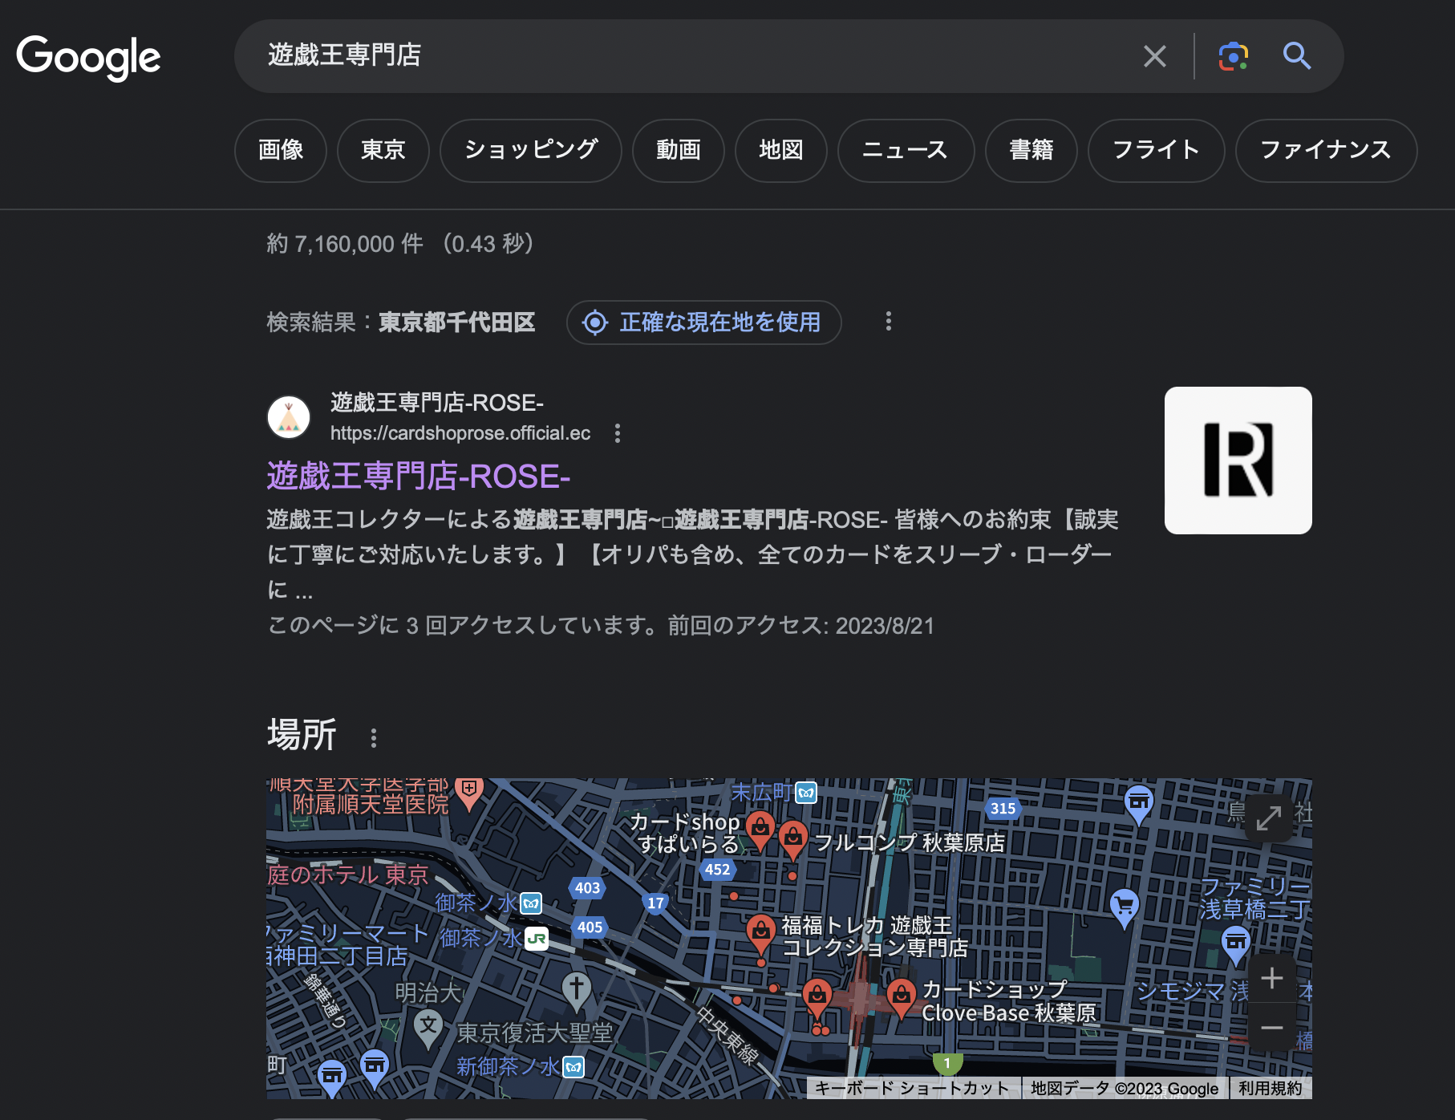Image resolution: width=1455 pixels, height=1120 pixels.
Task: Open Google Lens image search icon
Action: tap(1233, 56)
